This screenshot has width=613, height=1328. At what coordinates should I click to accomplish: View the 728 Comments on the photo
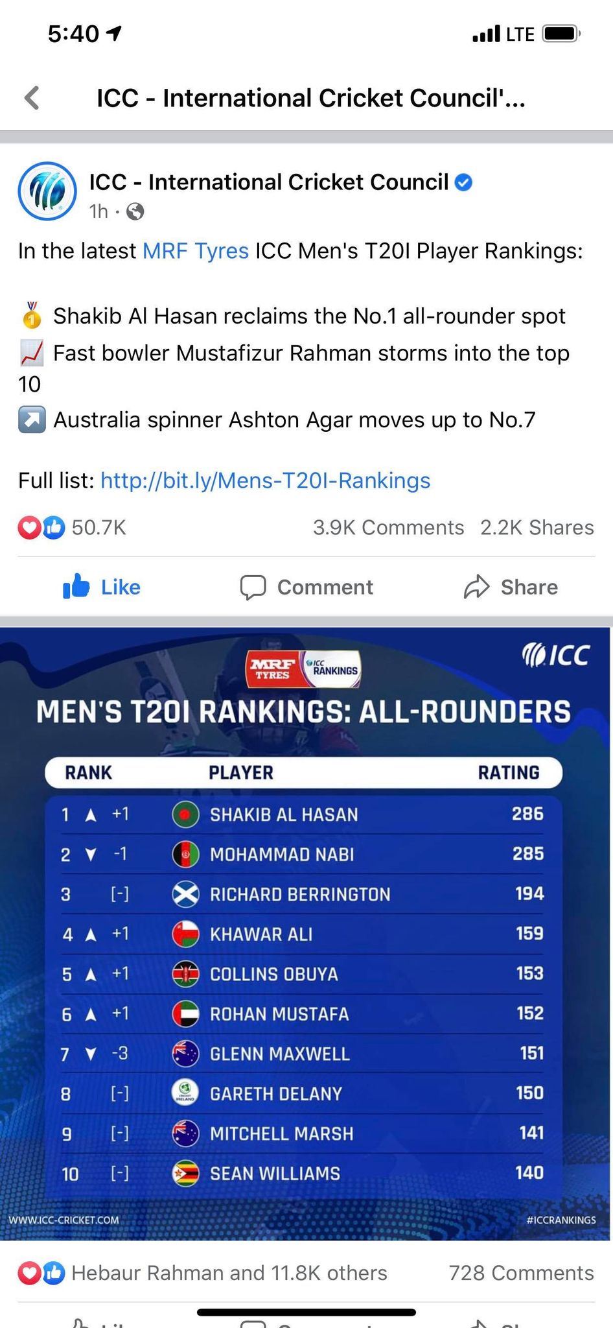coord(521,1273)
